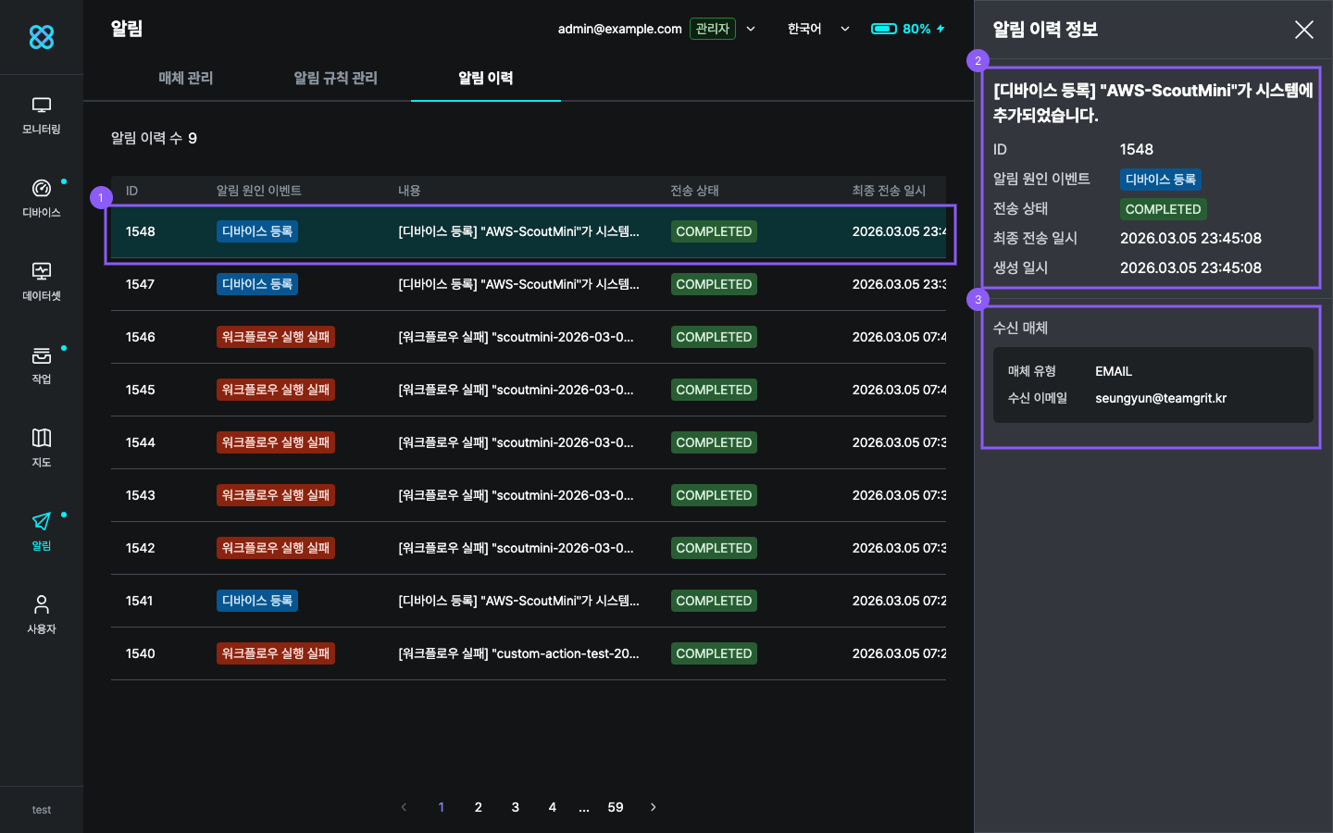
Task: Click the logo icon at top left
Action: (42, 37)
